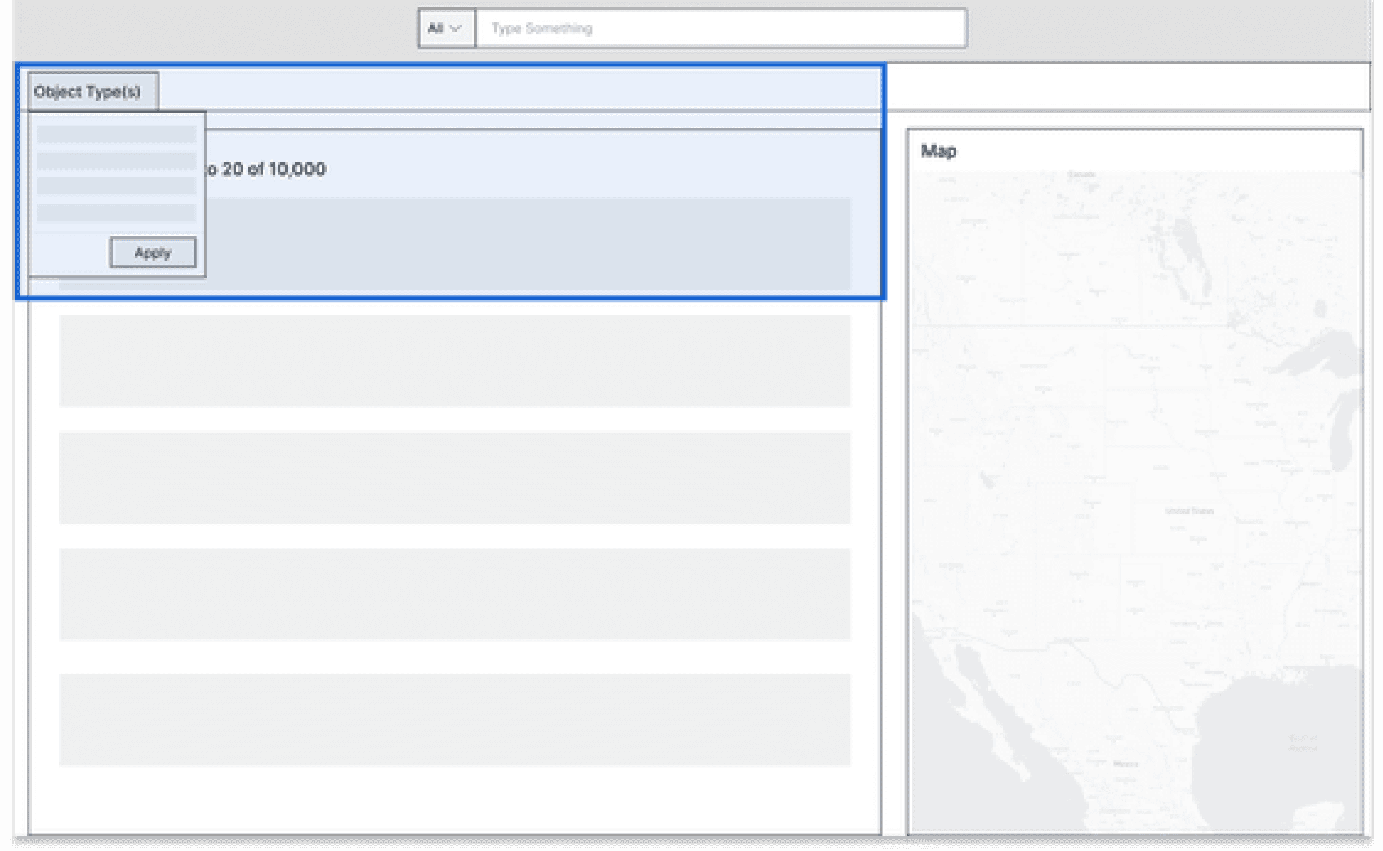Click the 'United States' label on map
The image size is (1383, 851).
(1189, 511)
